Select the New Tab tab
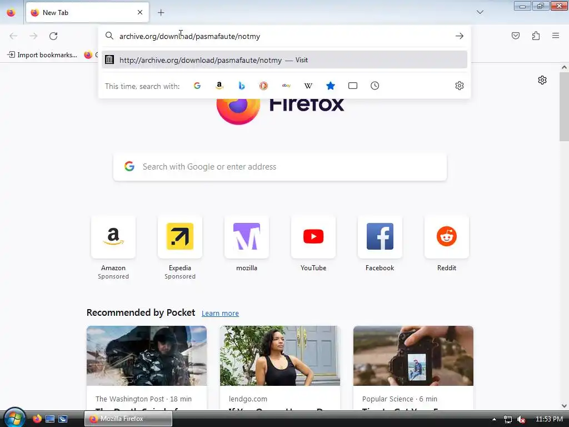569x427 pixels. pyautogui.click(x=87, y=12)
